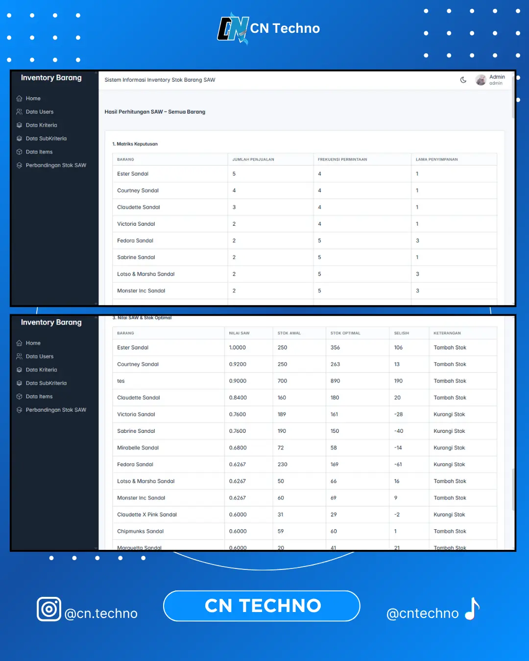The height and width of the screenshot is (661, 529).
Task: Click the Instagram logo icon
Action: point(49,609)
